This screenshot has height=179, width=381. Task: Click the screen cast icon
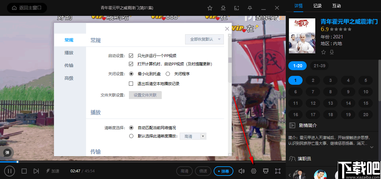(x=266, y=171)
